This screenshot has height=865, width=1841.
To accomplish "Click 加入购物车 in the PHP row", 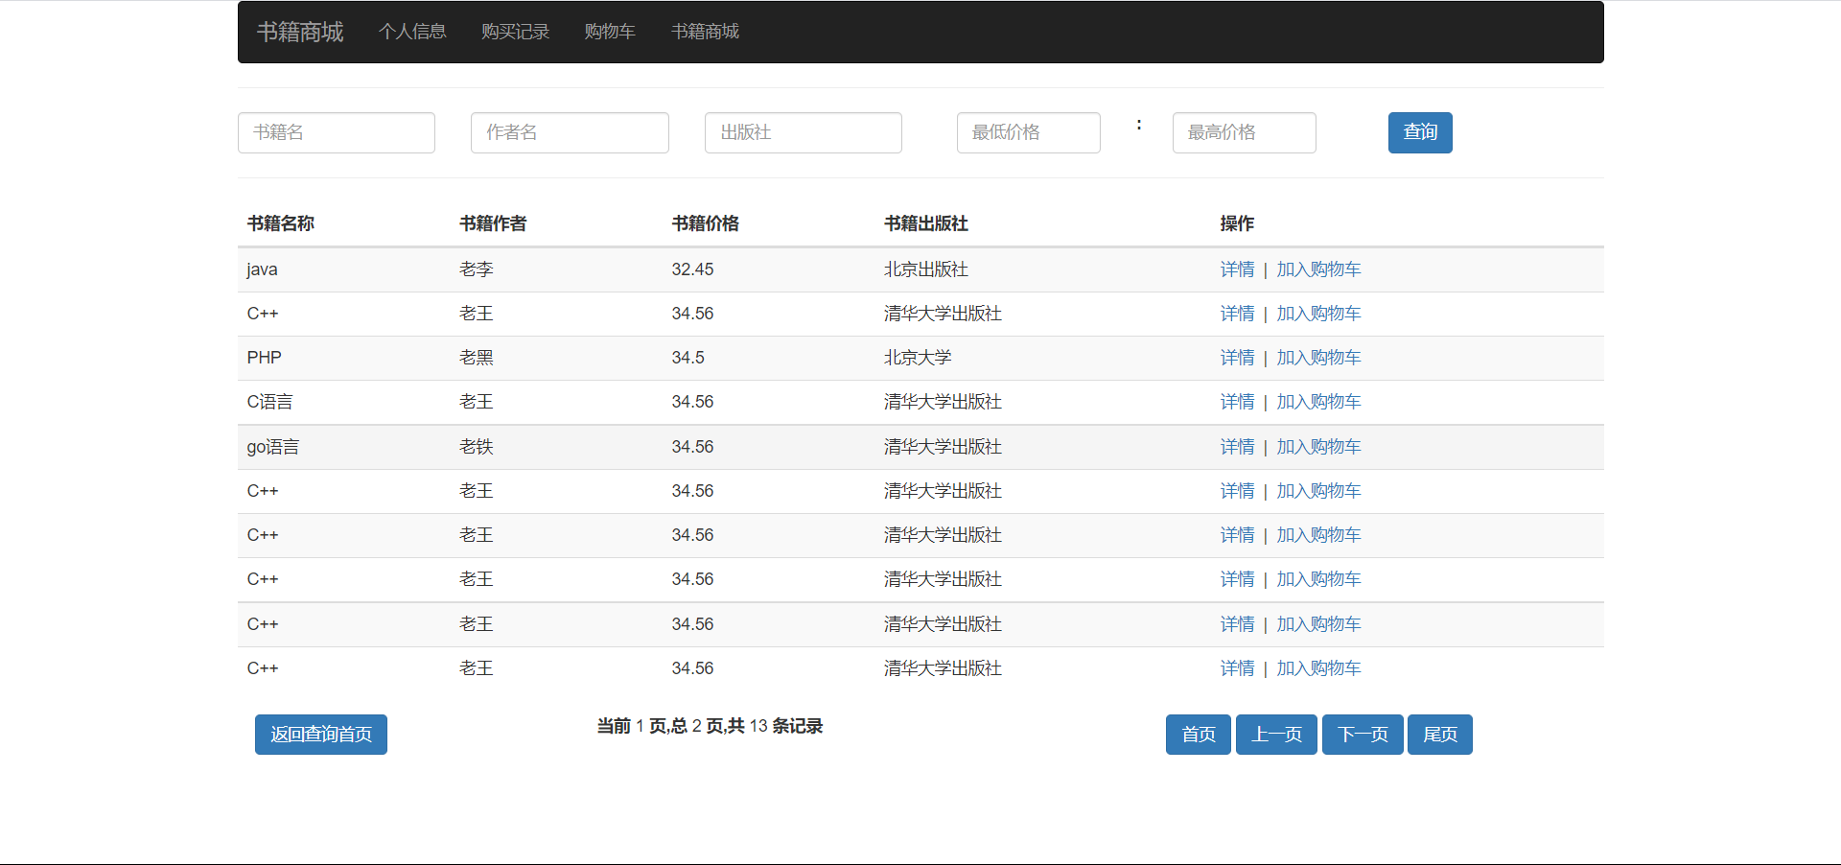I will (x=1318, y=358).
